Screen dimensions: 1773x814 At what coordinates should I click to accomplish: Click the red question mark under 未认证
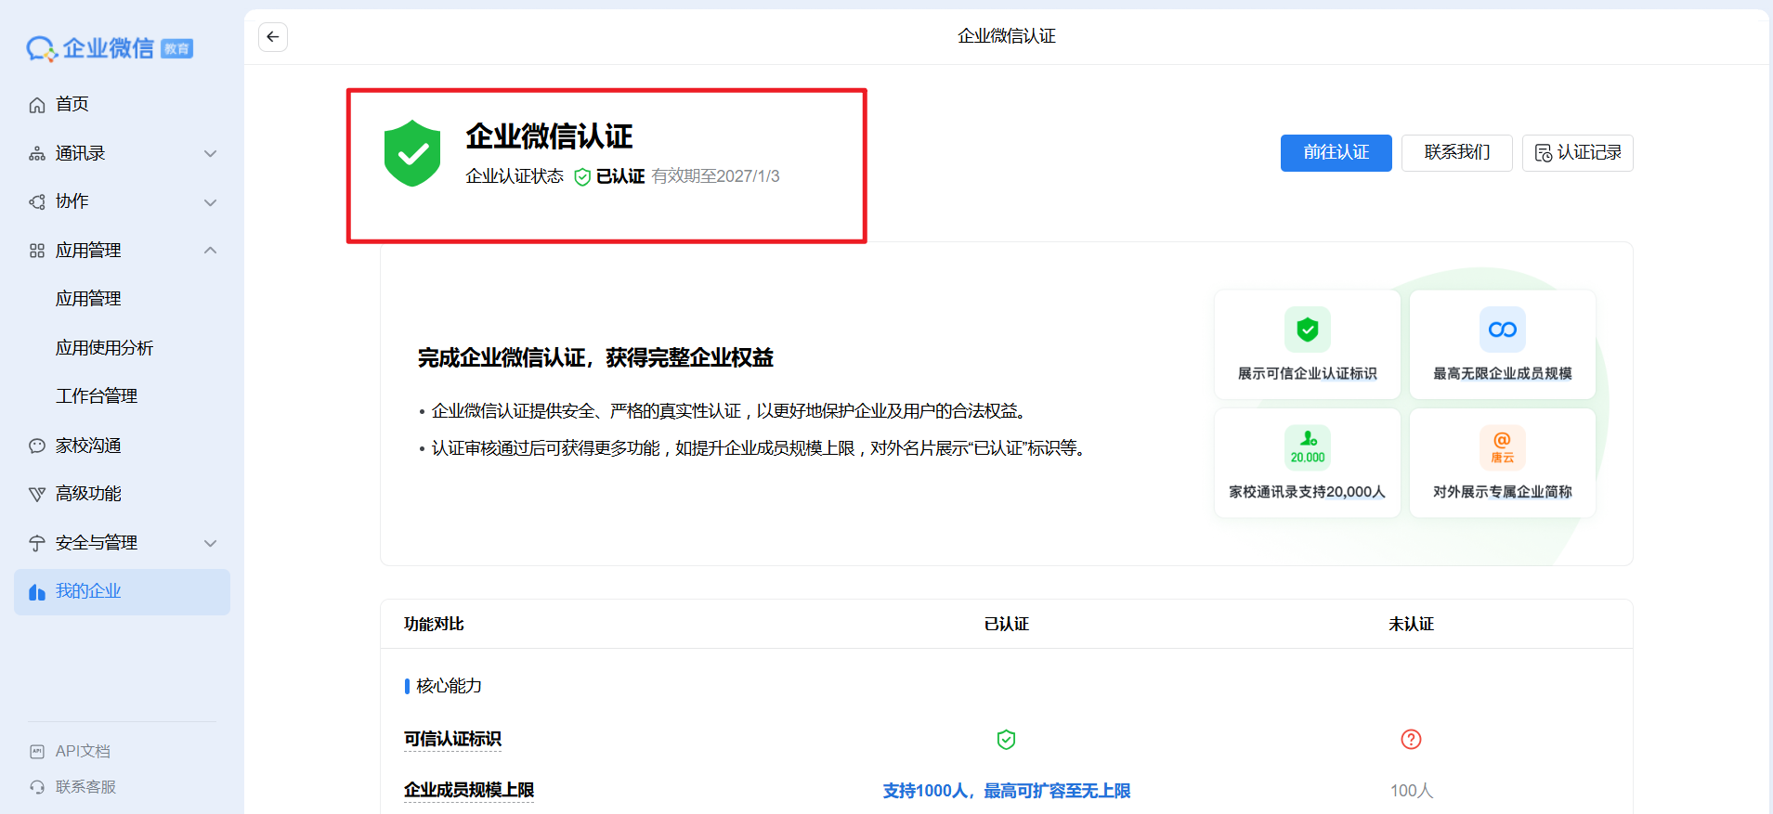1411,739
